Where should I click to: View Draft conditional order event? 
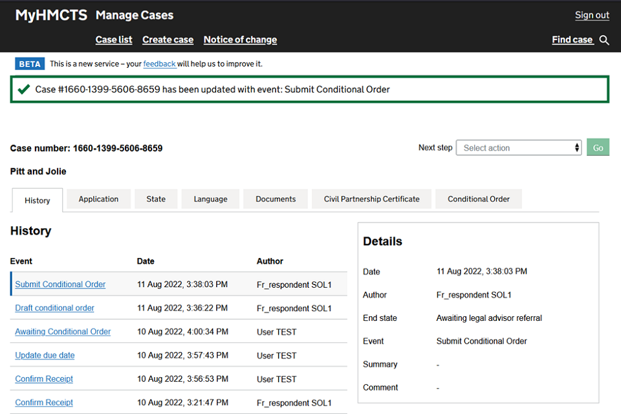(x=54, y=308)
